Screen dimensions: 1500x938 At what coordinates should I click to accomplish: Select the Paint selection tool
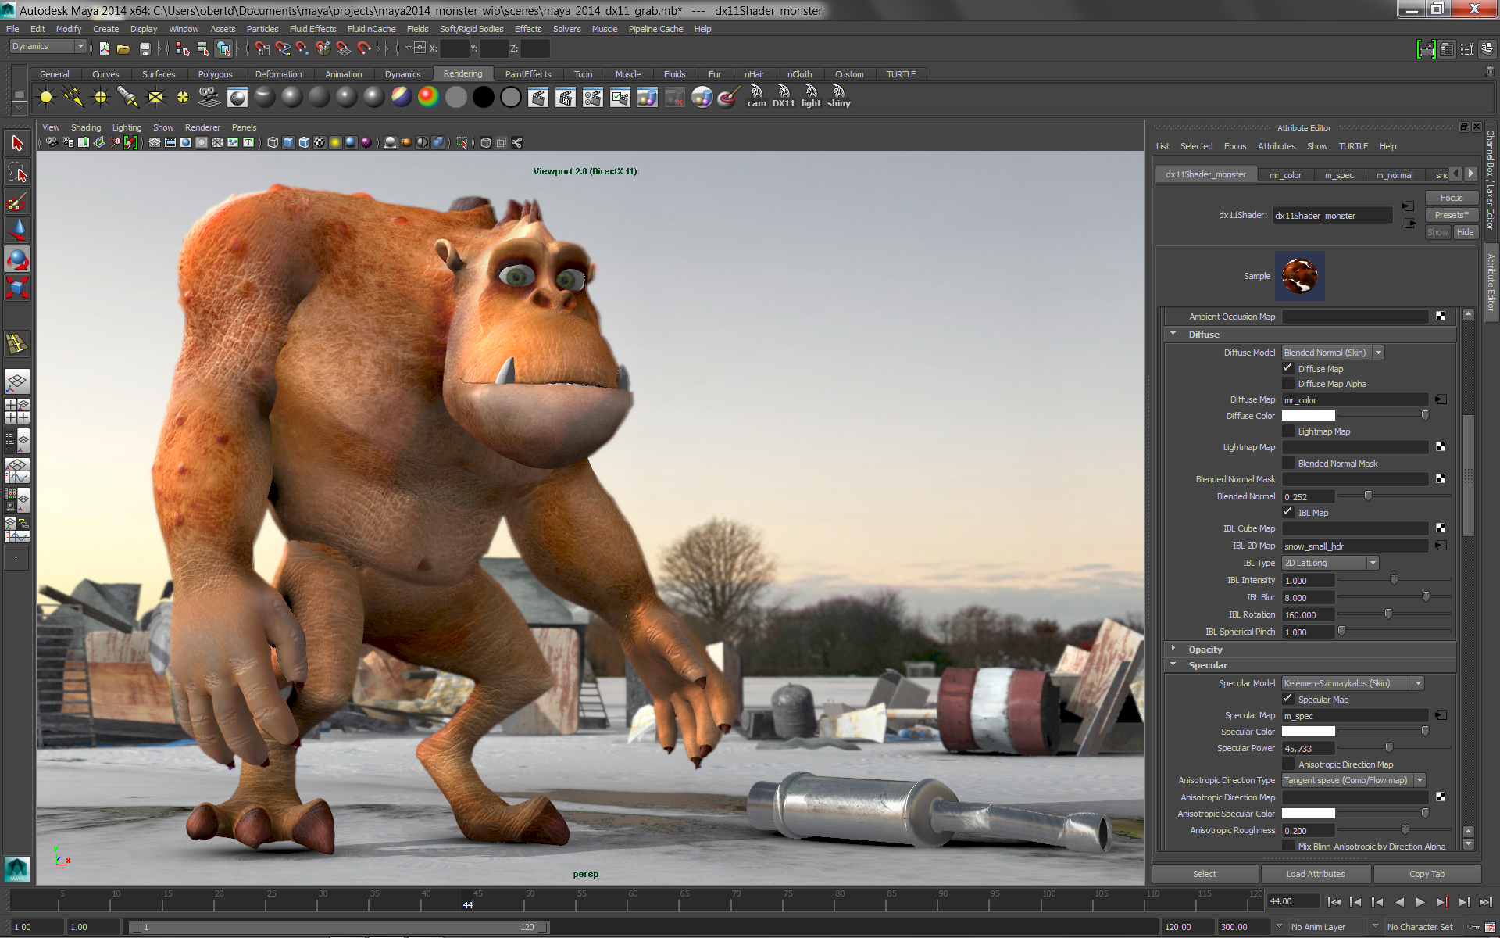17,202
